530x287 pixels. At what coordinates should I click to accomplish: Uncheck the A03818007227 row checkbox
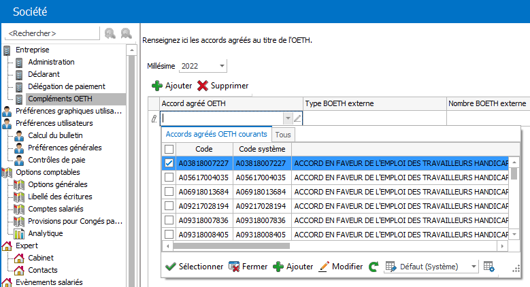169,163
